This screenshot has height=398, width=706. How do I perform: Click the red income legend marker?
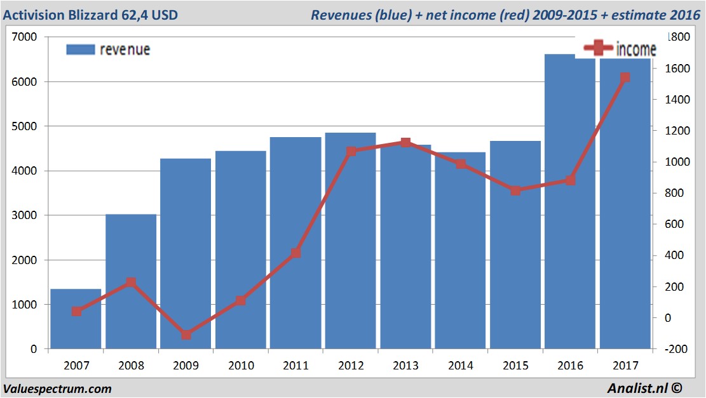point(598,47)
